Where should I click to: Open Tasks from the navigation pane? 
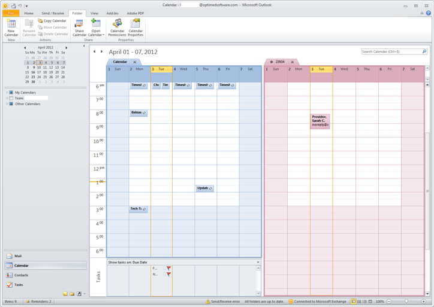(x=19, y=285)
